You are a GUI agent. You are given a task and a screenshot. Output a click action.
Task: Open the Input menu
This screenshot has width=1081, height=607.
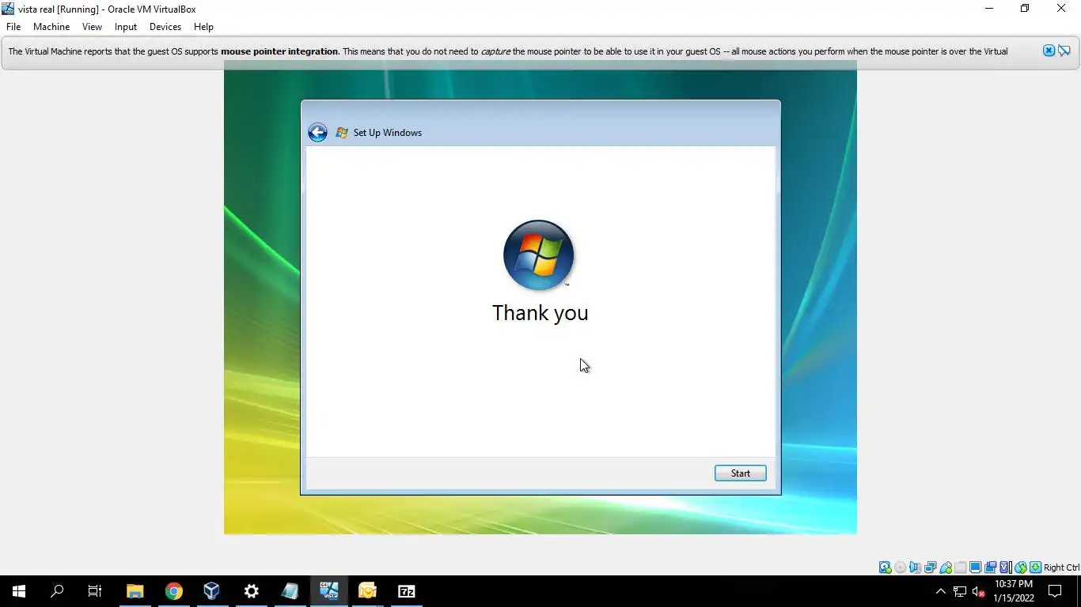click(126, 27)
